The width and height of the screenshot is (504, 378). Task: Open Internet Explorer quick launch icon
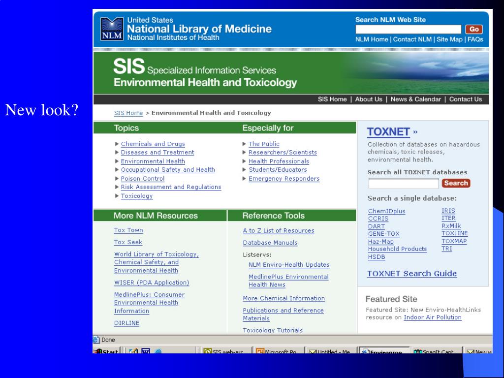coord(157,352)
